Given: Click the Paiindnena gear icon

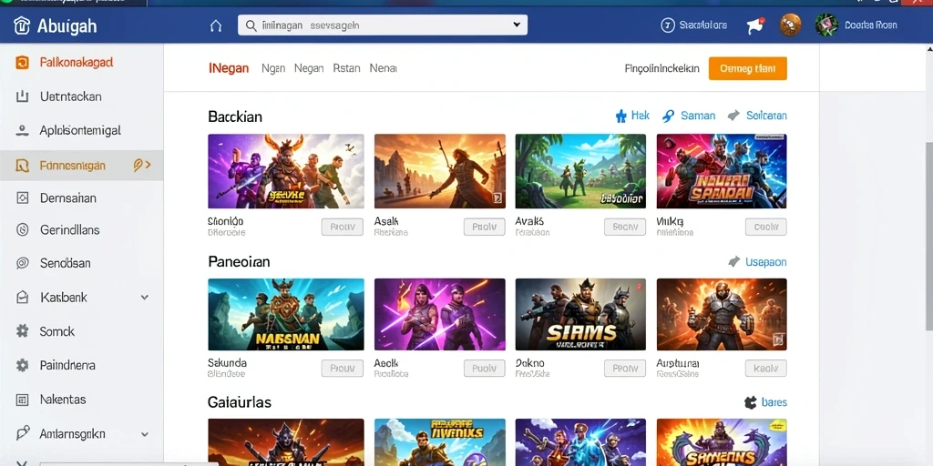Looking at the screenshot, I should click(22, 365).
